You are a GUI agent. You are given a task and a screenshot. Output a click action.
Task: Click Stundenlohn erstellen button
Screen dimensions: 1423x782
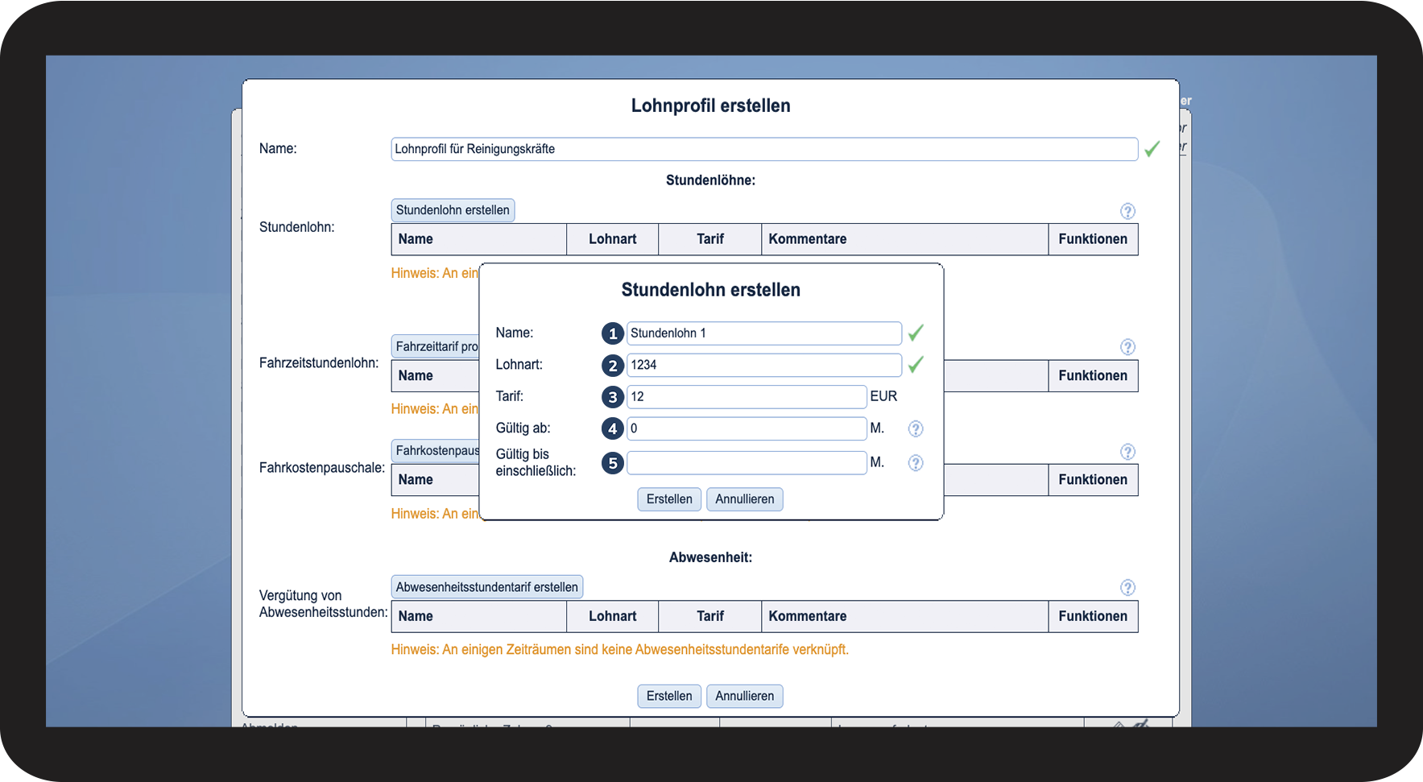click(x=453, y=210)
